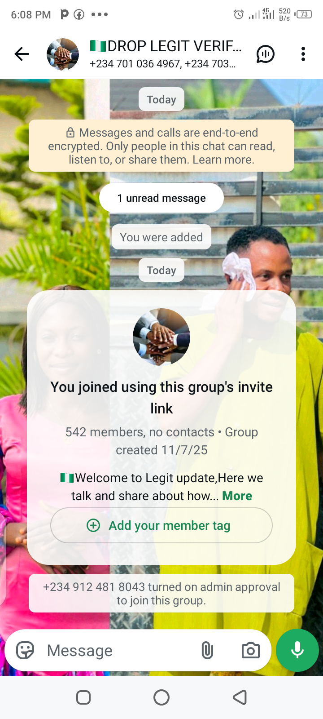
Task: Focus the Message text input field
Action: tap(119, 650)
